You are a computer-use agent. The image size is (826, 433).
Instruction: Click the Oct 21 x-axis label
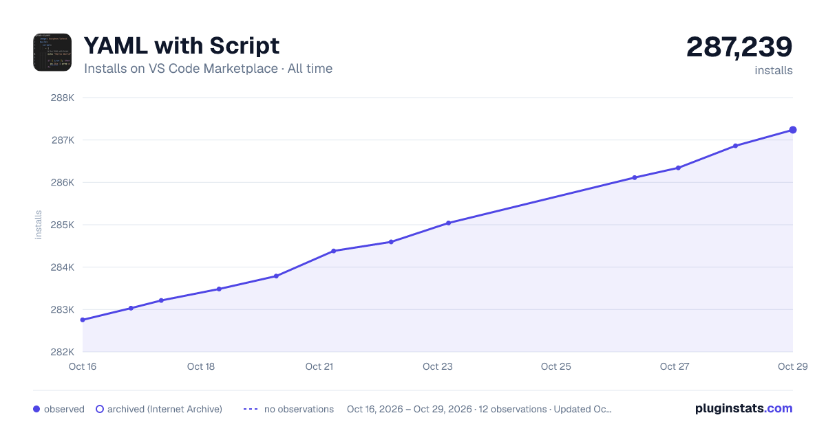(319, 366)
